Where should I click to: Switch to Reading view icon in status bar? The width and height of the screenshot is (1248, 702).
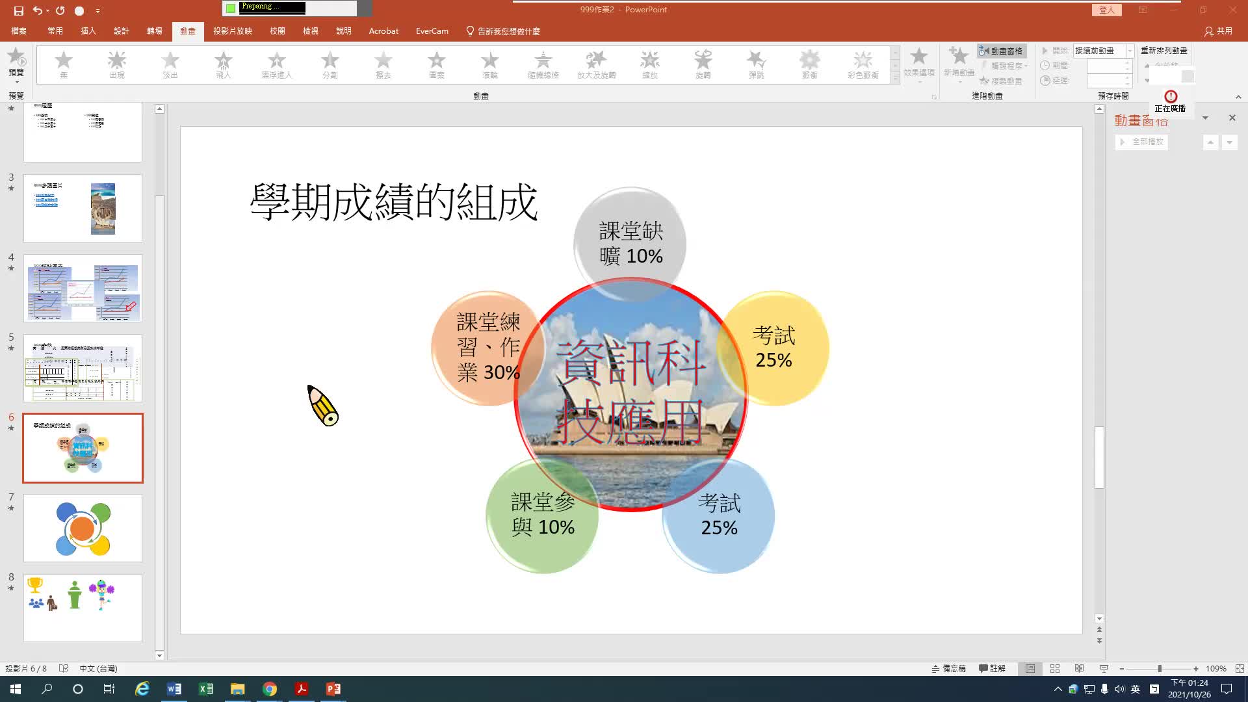click(1079, 668)
